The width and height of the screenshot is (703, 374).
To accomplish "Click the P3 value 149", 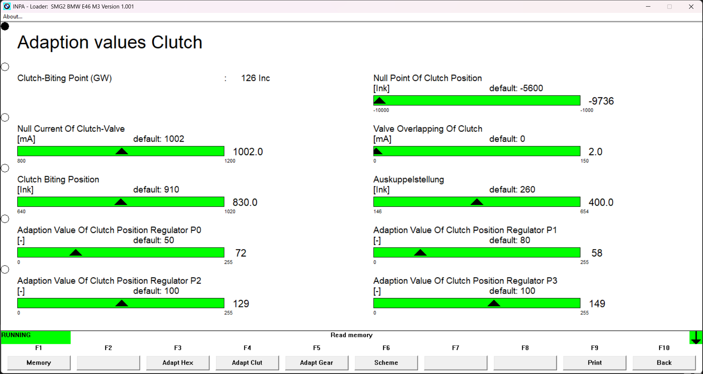I will click(597, 304).
